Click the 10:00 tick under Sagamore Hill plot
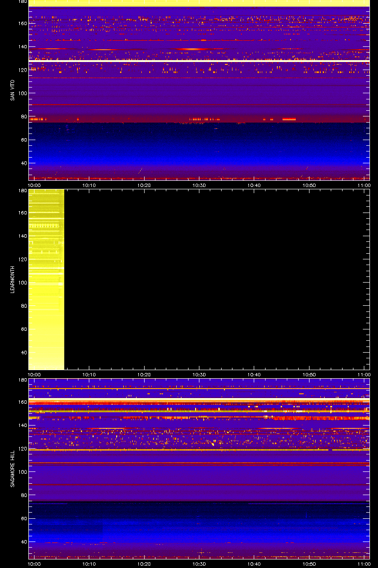This screenshot has width=378, height=568. (x=34, y=564)
